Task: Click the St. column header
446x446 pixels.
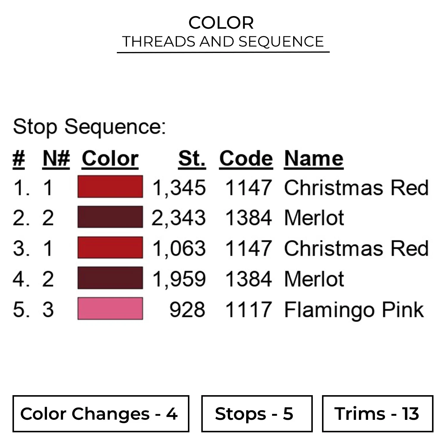Action: [x=192, y=158]
